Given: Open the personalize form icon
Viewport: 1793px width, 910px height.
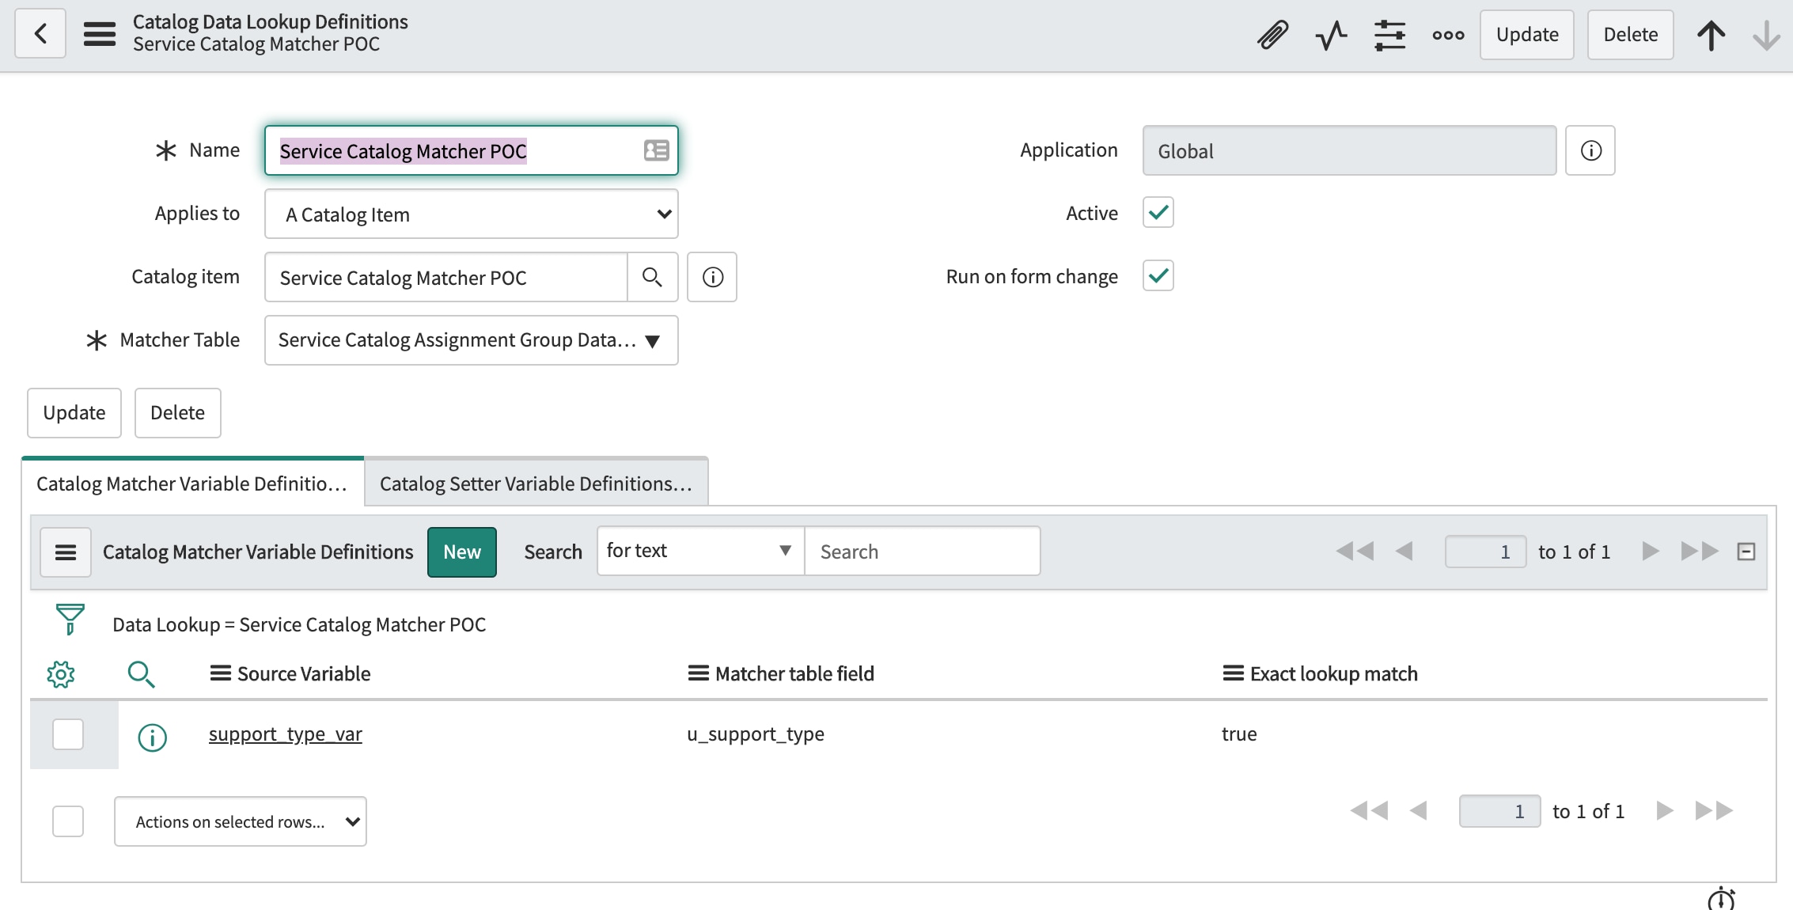Looking at the screenshot, I should [1390, 35].
